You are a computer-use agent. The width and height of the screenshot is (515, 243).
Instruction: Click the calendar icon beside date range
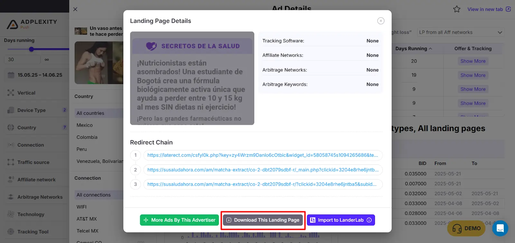(x=11, y=75)
